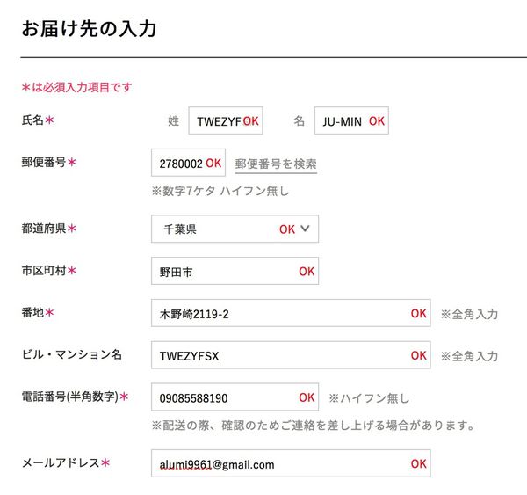Focus the postal code field 2780002
527x495 pixels.
pos(178,164)
